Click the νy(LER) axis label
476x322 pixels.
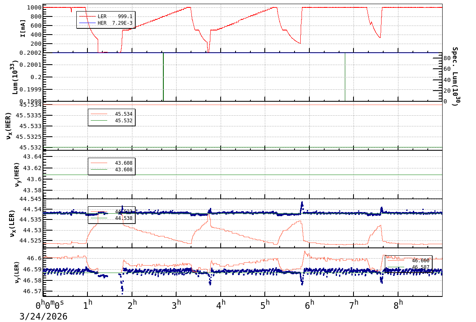click(x=16, y=272)
